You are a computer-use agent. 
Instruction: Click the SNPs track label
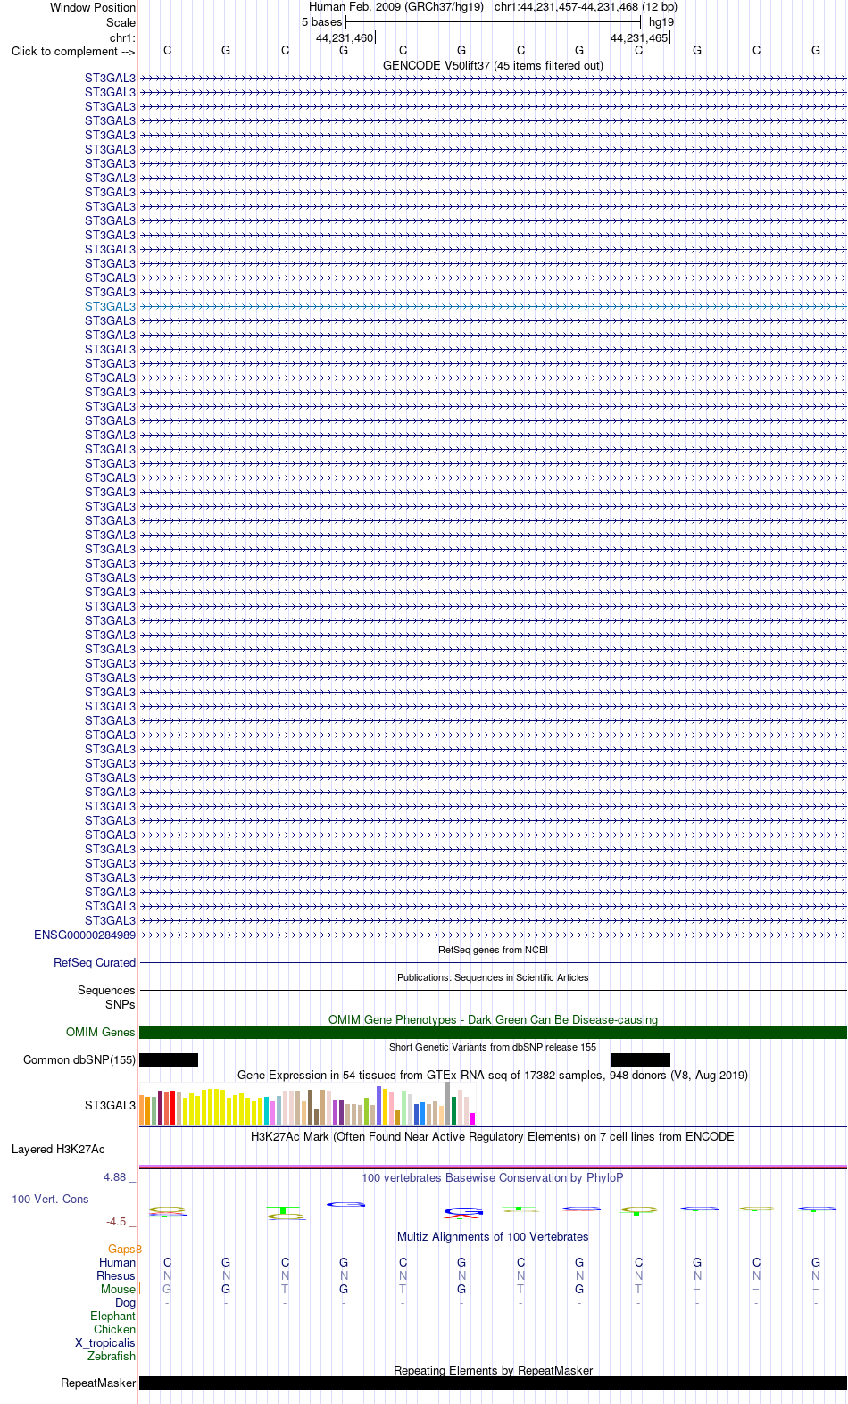[x=120, y=1004]
